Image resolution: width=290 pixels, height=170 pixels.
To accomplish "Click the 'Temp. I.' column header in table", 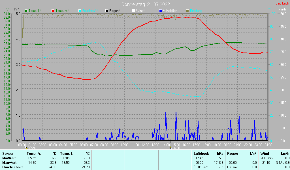I will pos(67,154).
